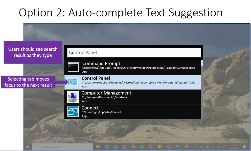Screen dimensions: 251x151
Task: Open Spotify from the taskbar
Action: coord(142,147)
